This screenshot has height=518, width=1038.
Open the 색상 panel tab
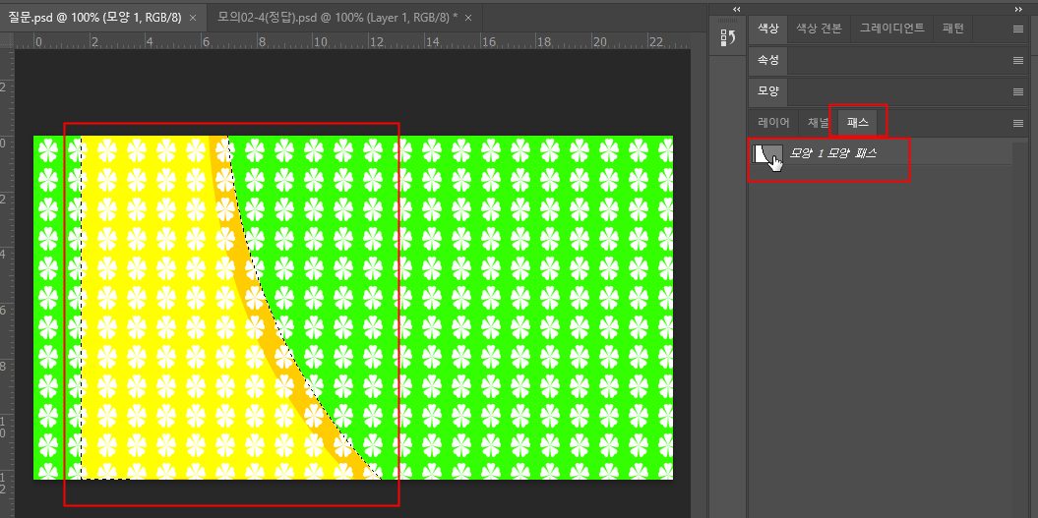767,29
